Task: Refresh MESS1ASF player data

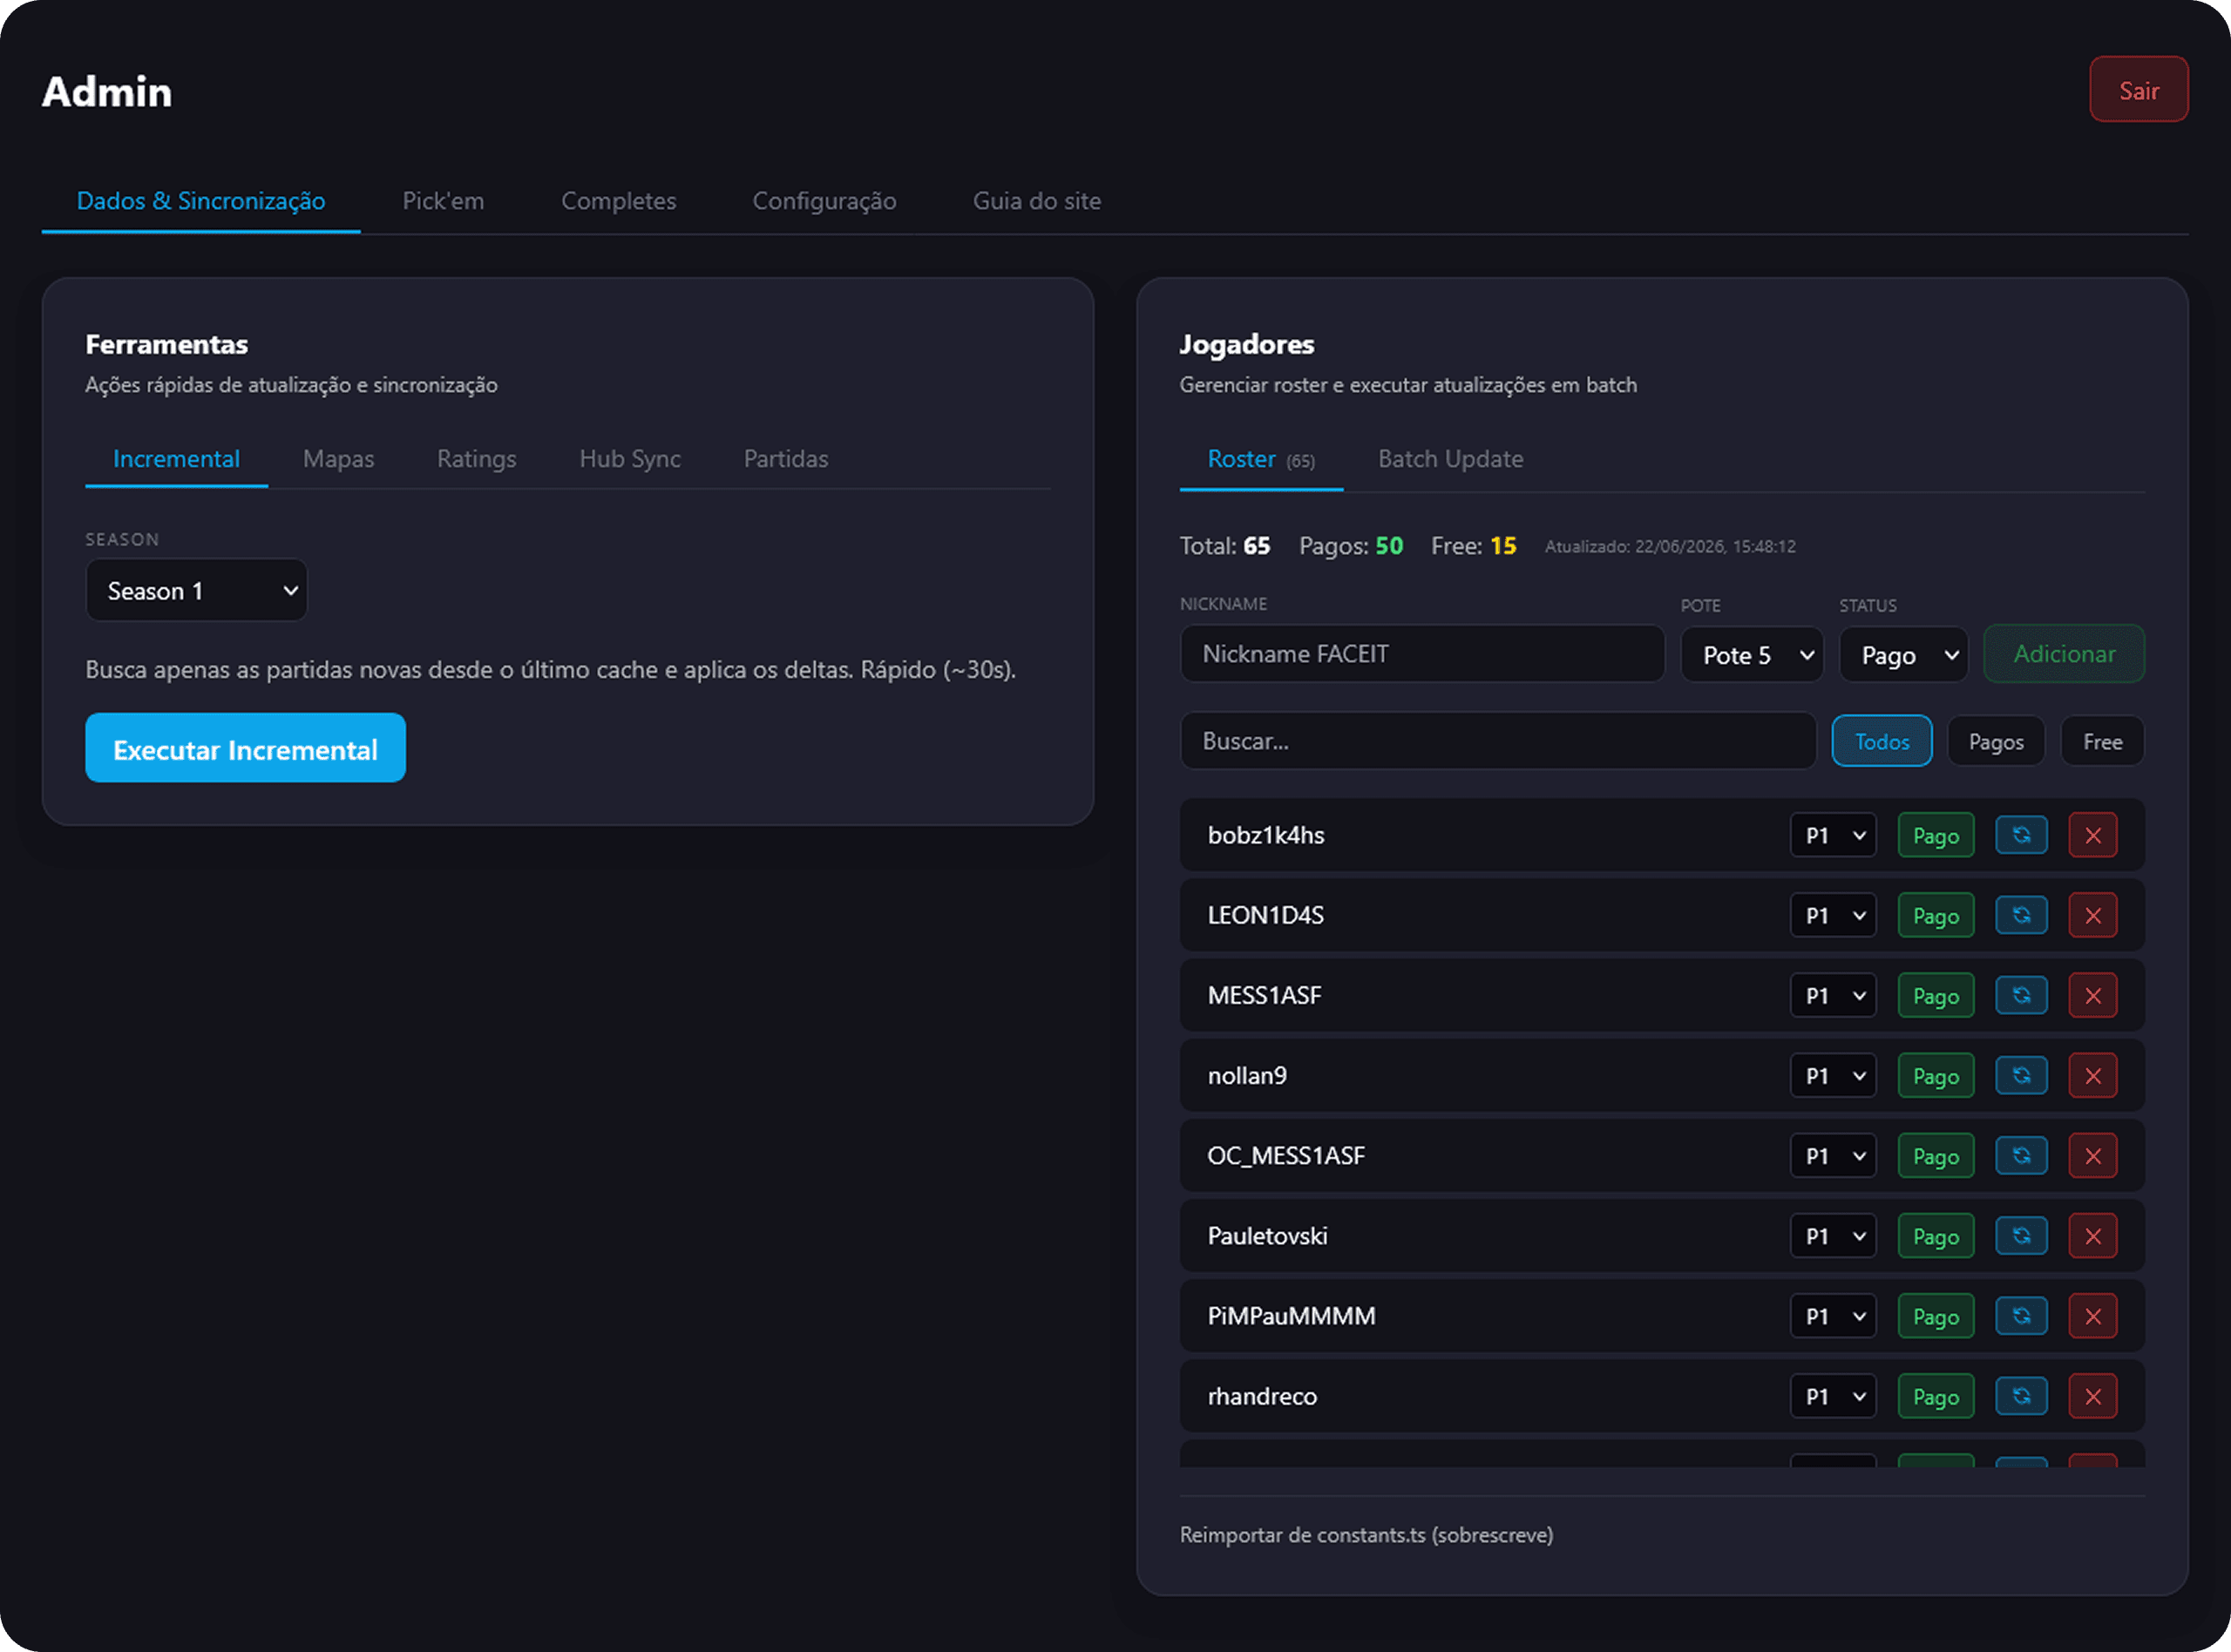Action: click(2020, 995)
